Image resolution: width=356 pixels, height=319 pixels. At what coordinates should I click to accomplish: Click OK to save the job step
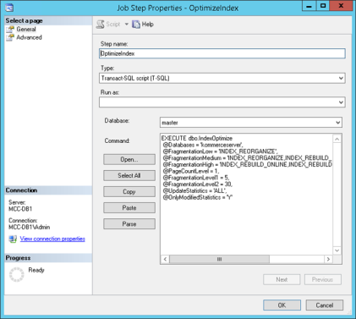click(x=282, y=305)
